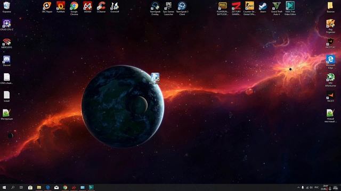Switch input language РУС indicator
This screenshot has width=341, height=191.
[316, 187]
